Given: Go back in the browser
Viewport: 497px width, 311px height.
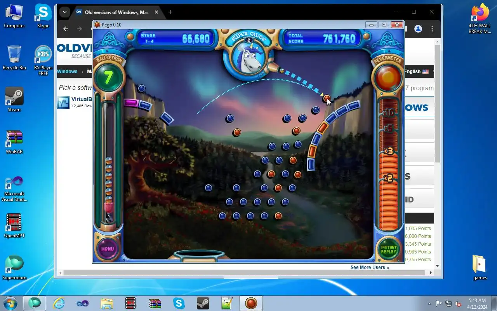Looking at the screenshot, I should 66,29.
